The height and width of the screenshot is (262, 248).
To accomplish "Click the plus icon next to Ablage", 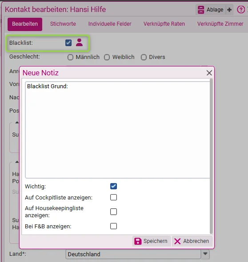I will 229,10.
